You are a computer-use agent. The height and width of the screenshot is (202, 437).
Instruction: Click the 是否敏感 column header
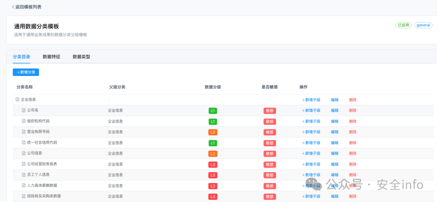(x=269, y=87)
